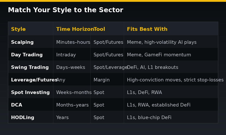
Task: Click the 'Match Your Style to the Sector' heading
Action: 66,10
